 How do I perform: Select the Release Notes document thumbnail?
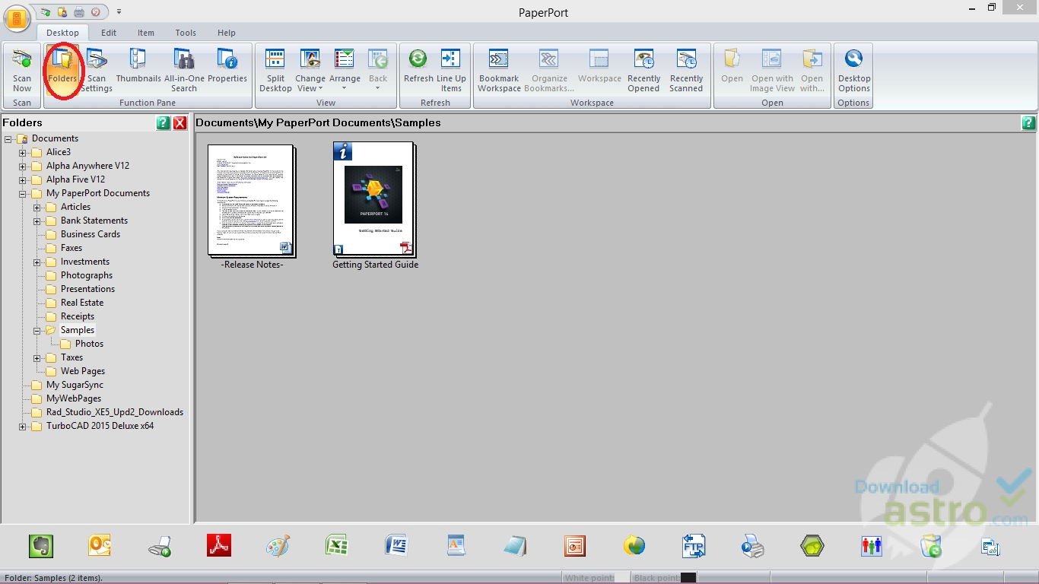tap(252, 201)
